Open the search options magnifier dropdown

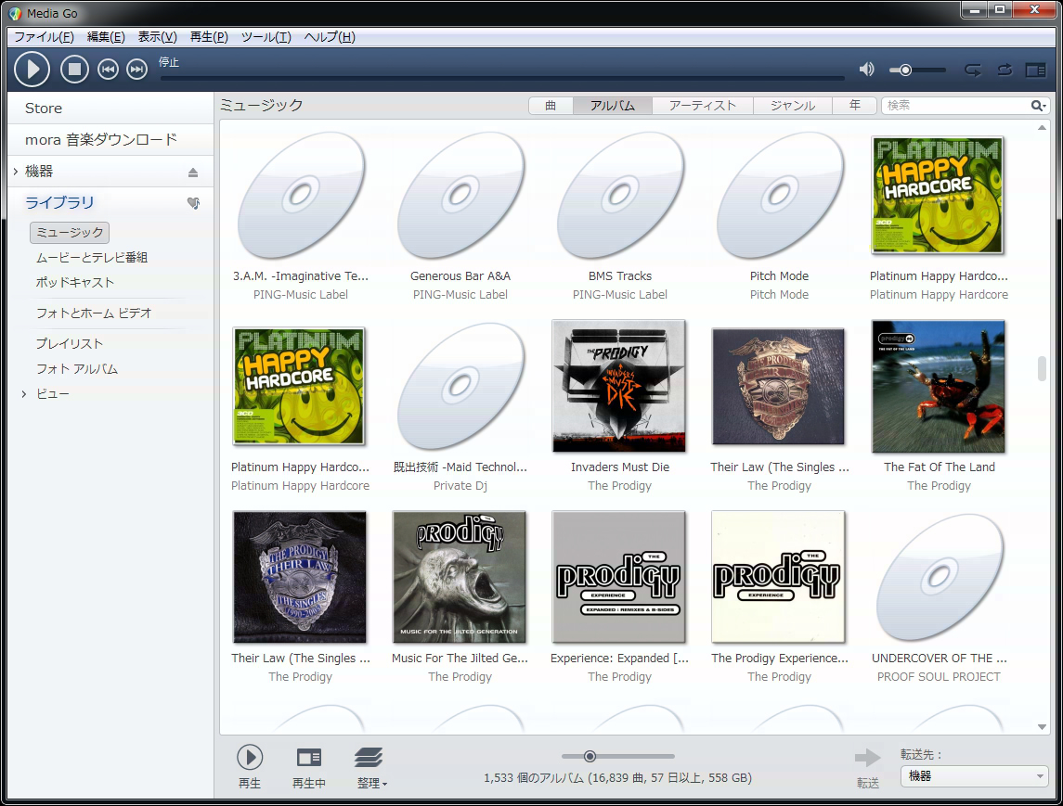pyautogui.click(x=1039, y=106)
